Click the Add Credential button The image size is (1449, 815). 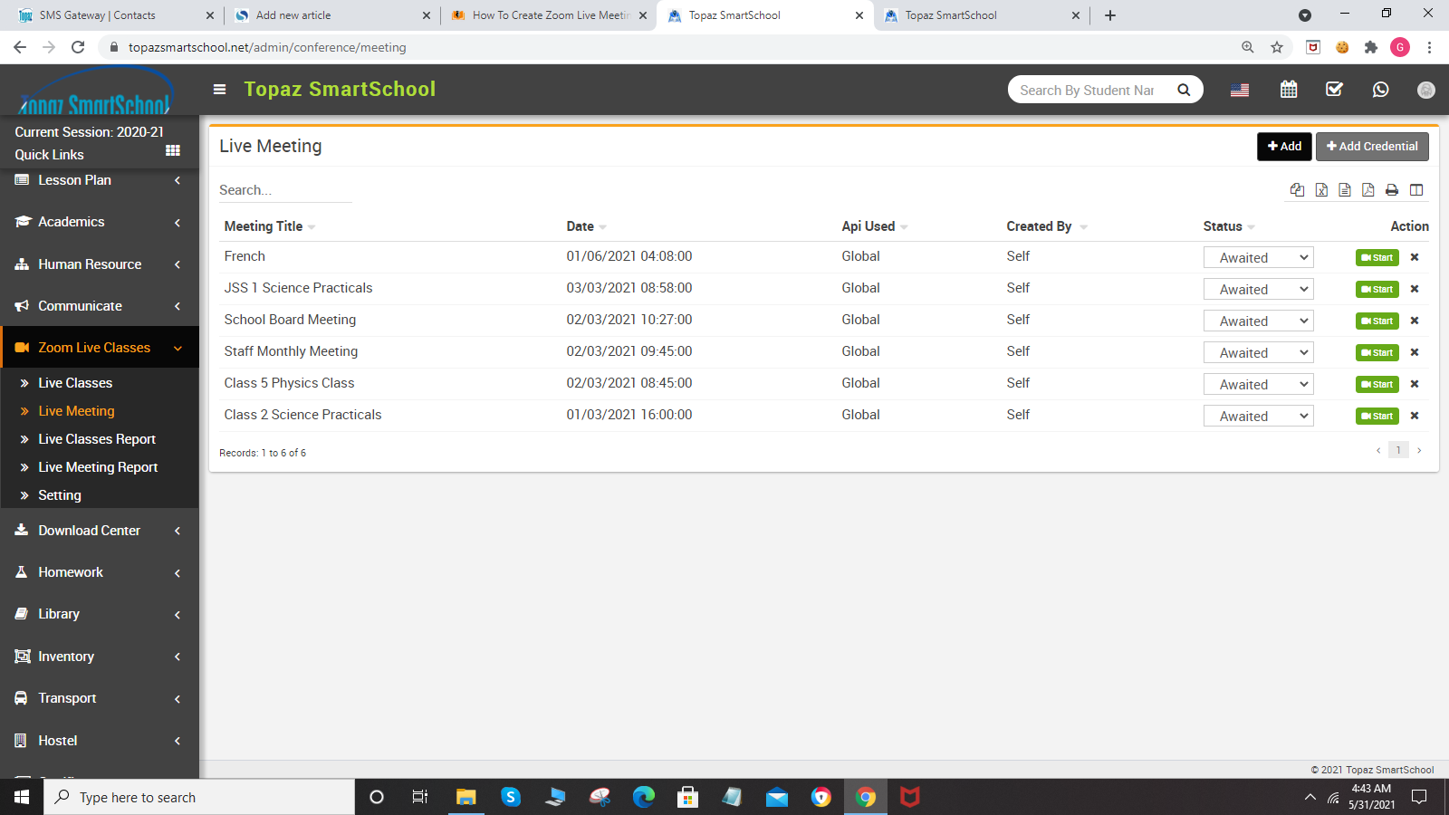[1372, 147]
